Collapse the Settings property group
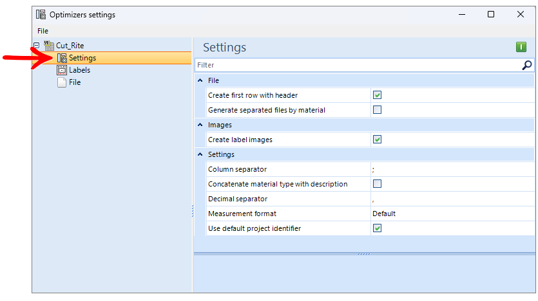 pyautogui.click(x=200, y=154)
